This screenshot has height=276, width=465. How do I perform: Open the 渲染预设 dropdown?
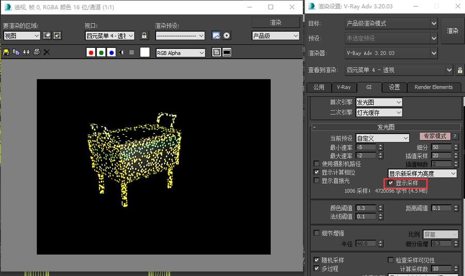point(180,36)
